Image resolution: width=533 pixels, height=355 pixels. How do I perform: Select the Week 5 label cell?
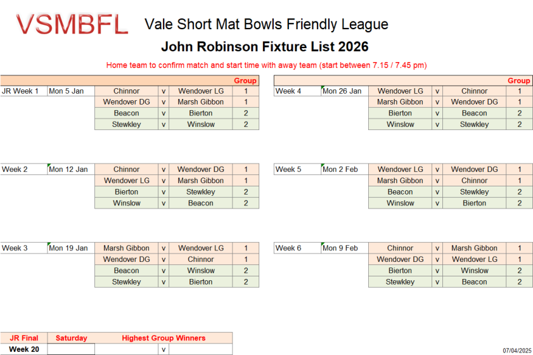297,170
